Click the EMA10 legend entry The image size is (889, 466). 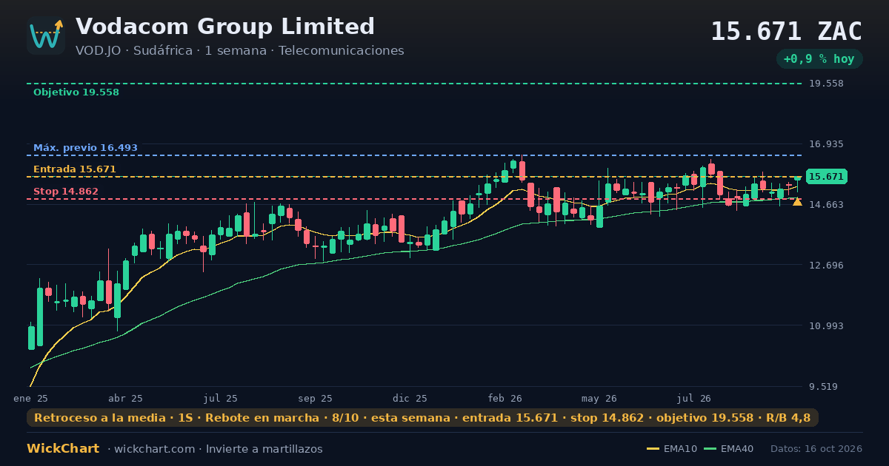pyautogui.click(x=672, y=449)
